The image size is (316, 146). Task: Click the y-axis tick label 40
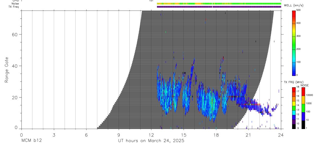[15, 66]
